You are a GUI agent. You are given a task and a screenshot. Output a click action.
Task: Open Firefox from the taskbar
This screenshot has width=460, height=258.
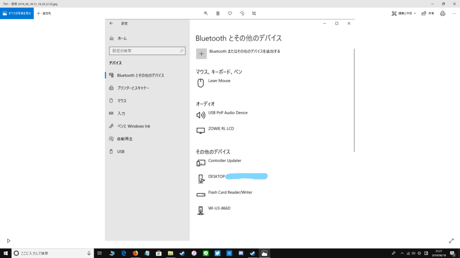pyautogui.click(x=135, y=253)
